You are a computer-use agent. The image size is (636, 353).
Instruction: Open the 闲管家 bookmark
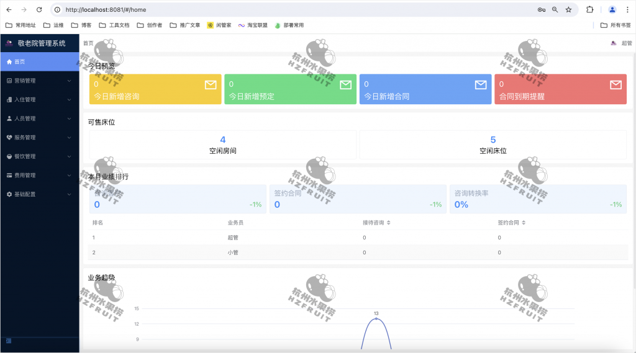[x=219, y=25]
